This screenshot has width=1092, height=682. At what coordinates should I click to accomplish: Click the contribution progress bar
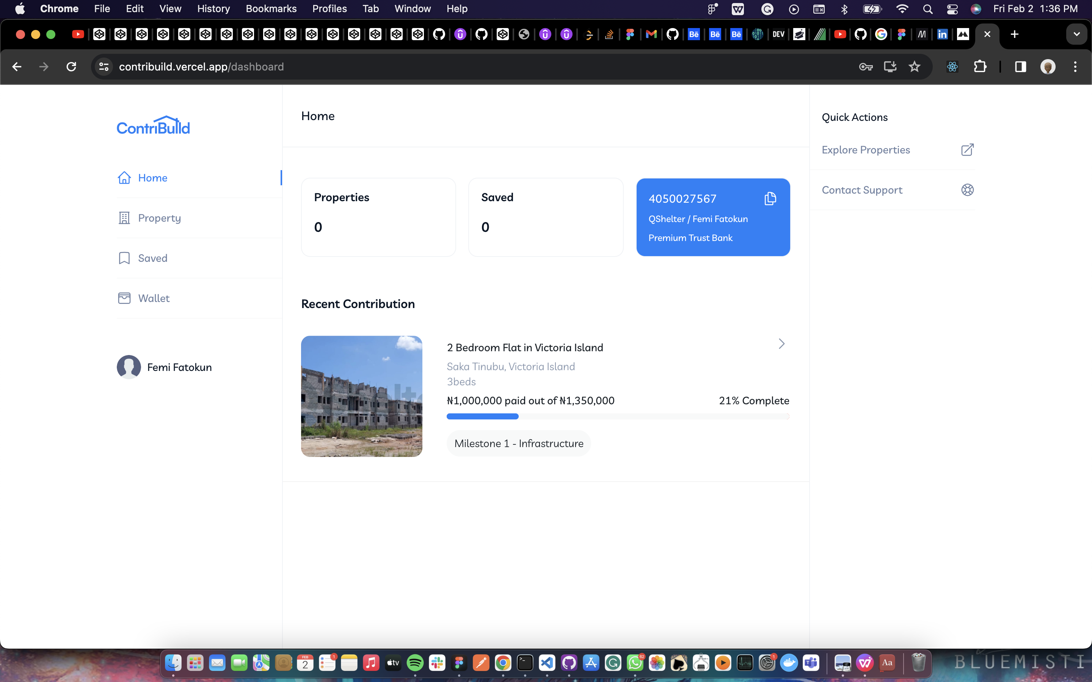coord(618,416)
